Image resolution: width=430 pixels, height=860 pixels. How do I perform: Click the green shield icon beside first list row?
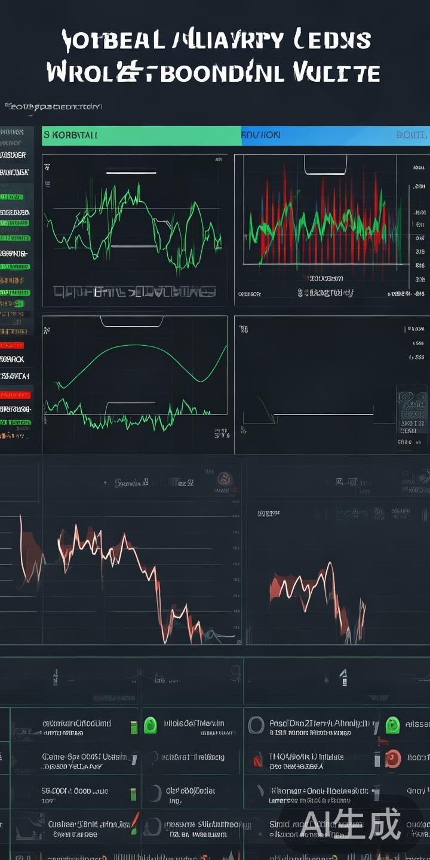click(150, 726)
